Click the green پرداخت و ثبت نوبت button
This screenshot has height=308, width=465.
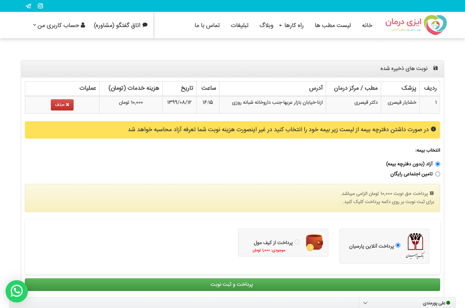pos(232,284)
